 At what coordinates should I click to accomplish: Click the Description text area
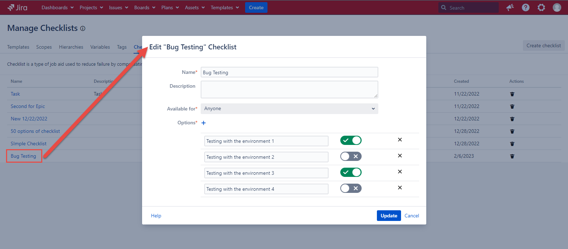(289, 90)
